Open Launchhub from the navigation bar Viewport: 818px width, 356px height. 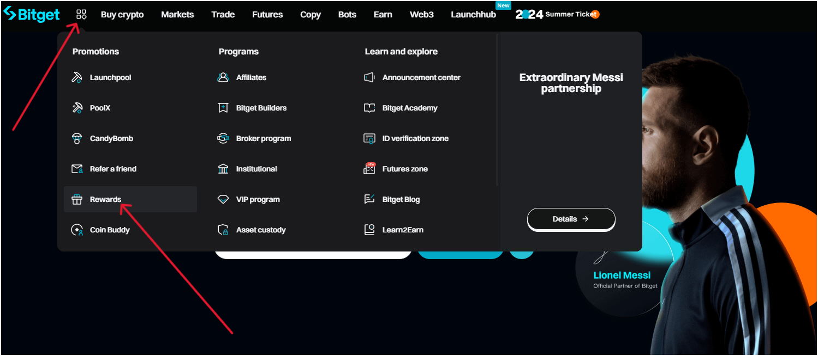pos(473,15)
